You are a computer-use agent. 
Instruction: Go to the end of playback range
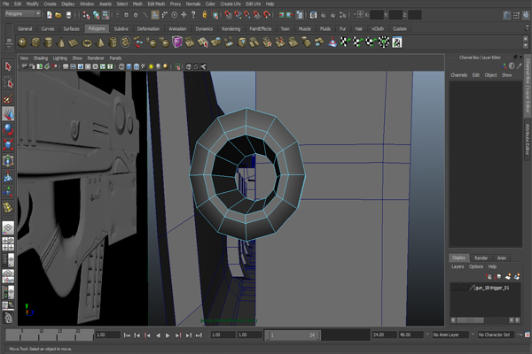199,335
